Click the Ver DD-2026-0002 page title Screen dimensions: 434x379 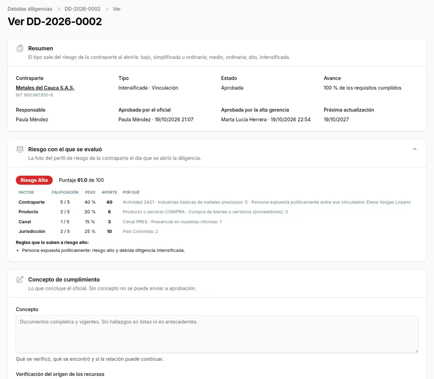pyautogui.click(x=55, y=22)
